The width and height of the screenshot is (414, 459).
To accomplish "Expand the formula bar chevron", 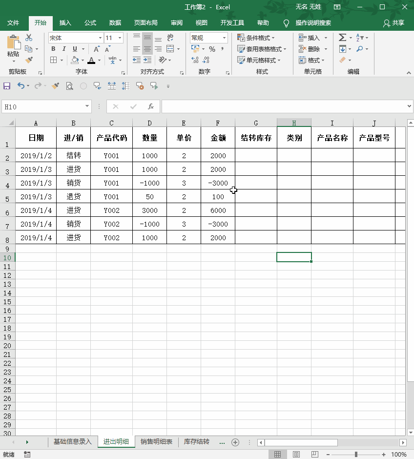I will [x=409, y=106].
